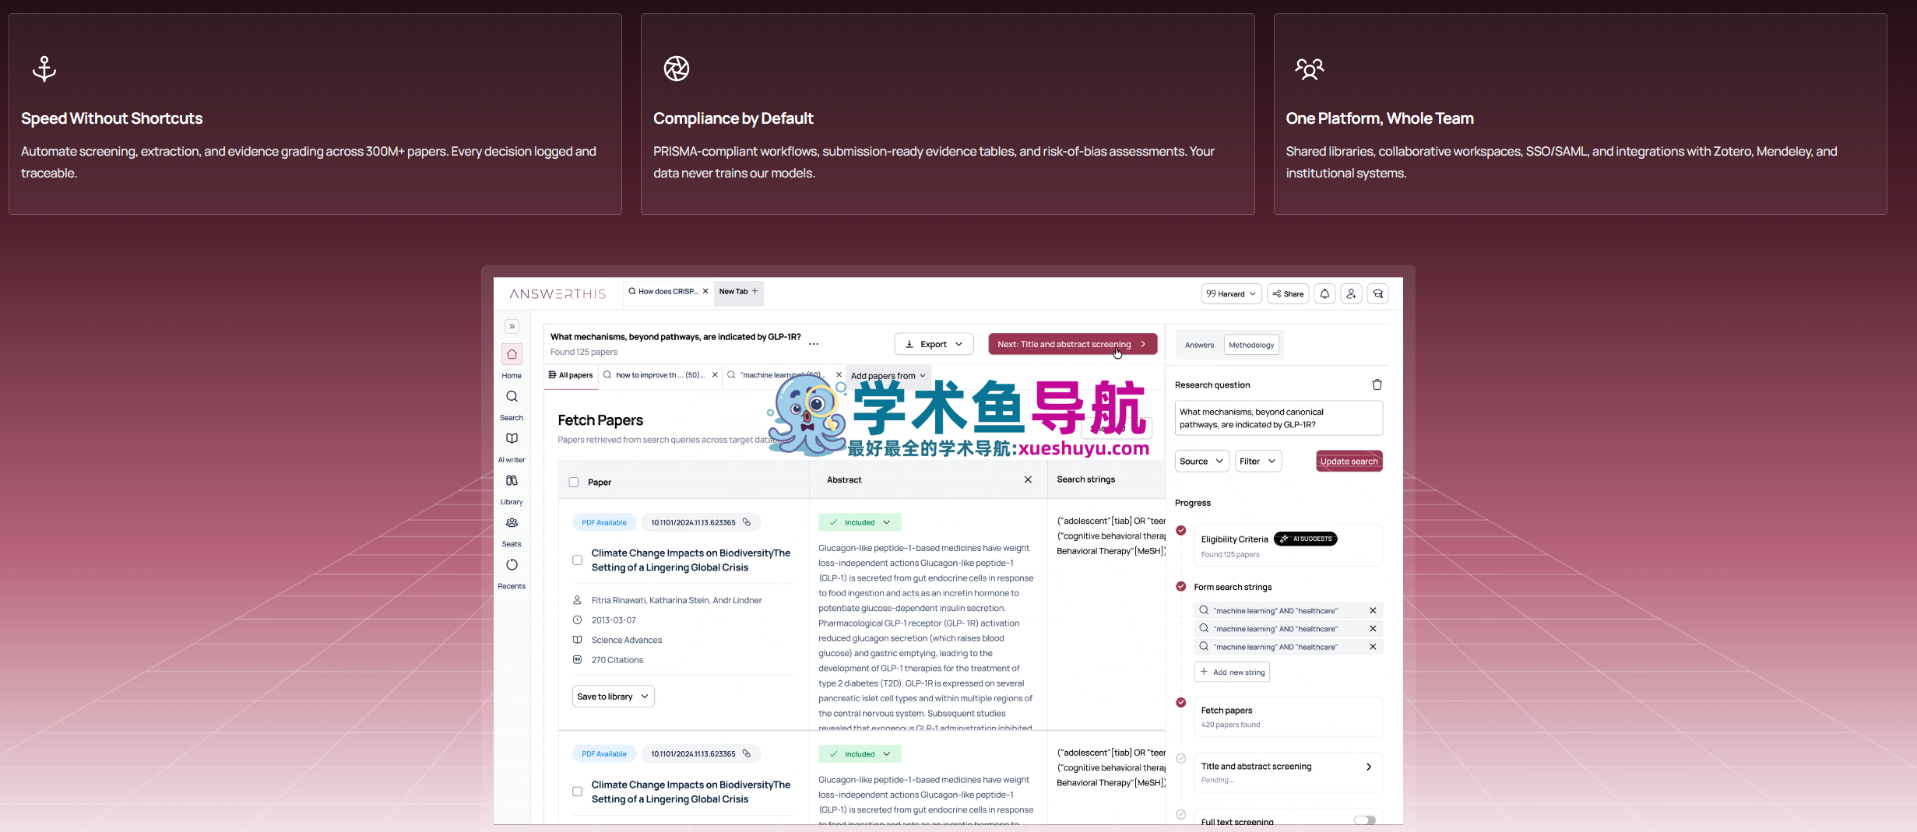Add a new tab with plus icon

click(754, 291)
